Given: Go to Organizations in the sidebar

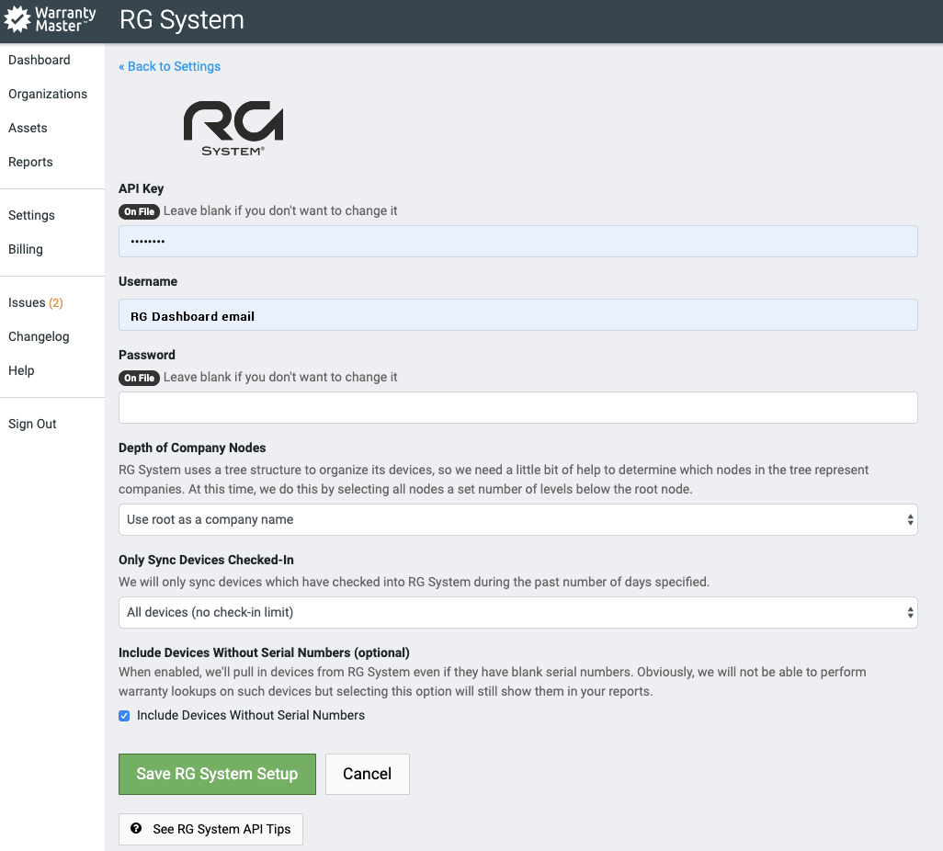Looking at the screenshot, I should click(x=48, y=94).
